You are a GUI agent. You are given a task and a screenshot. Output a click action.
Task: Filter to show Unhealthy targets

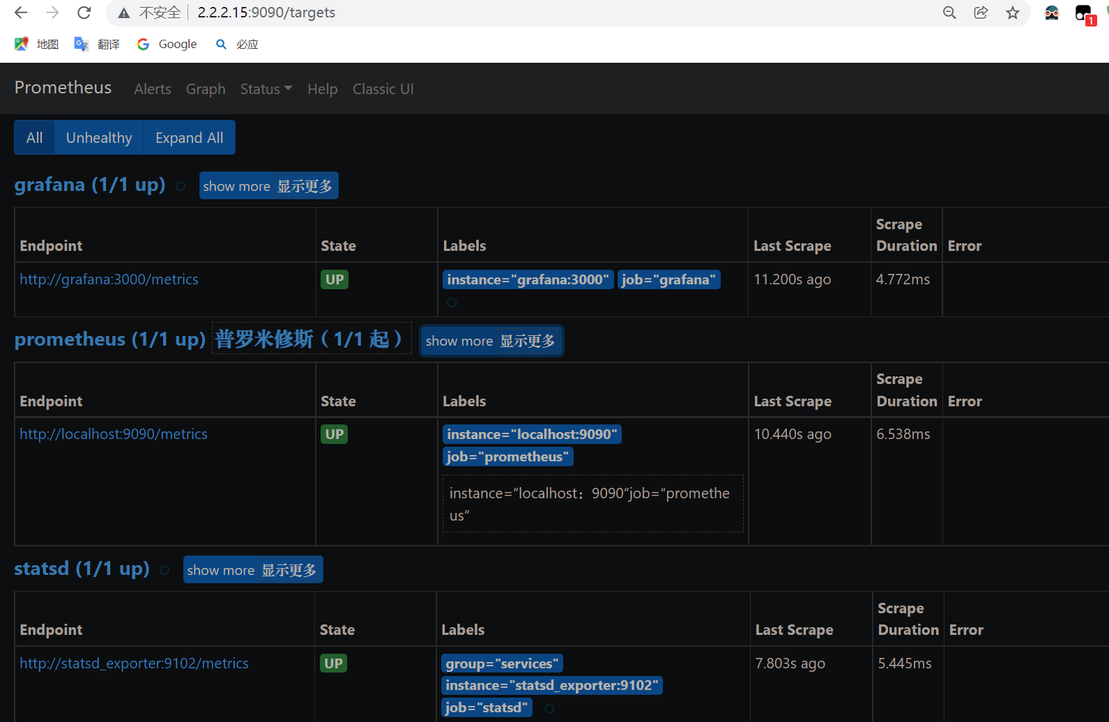pyautogui.click(x=99, y=137)
